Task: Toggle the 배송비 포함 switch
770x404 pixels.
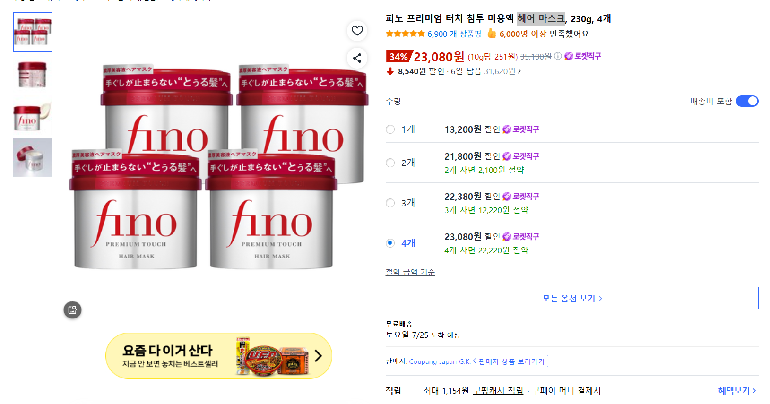Action: [x=747, y=101]
